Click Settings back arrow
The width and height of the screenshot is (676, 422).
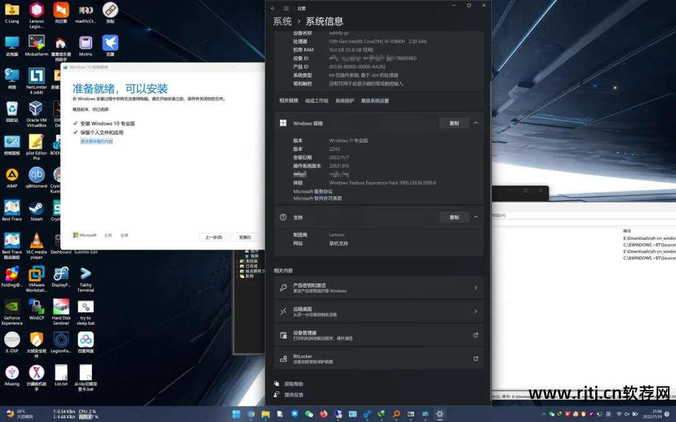tap(273, 8)
